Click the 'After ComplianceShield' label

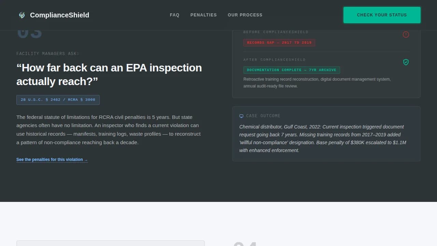point(274,60)
